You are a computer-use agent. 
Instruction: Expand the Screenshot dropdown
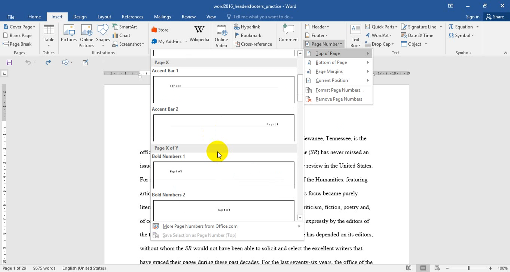(x=143, y=44)
